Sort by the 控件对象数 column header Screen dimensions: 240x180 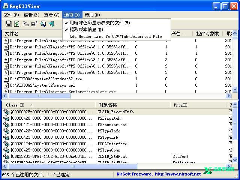[207, 33]
